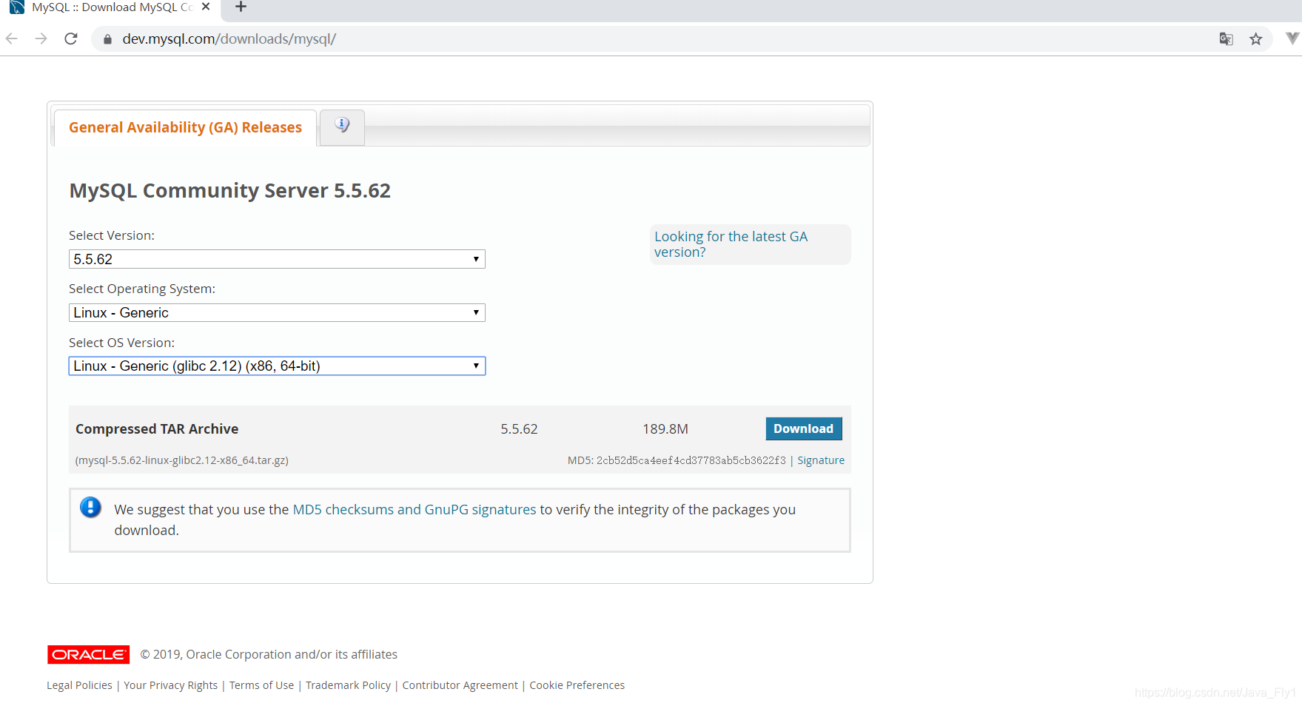Open Cookie Preferences link
The image size is (1302, 706).
click(577, 685)
